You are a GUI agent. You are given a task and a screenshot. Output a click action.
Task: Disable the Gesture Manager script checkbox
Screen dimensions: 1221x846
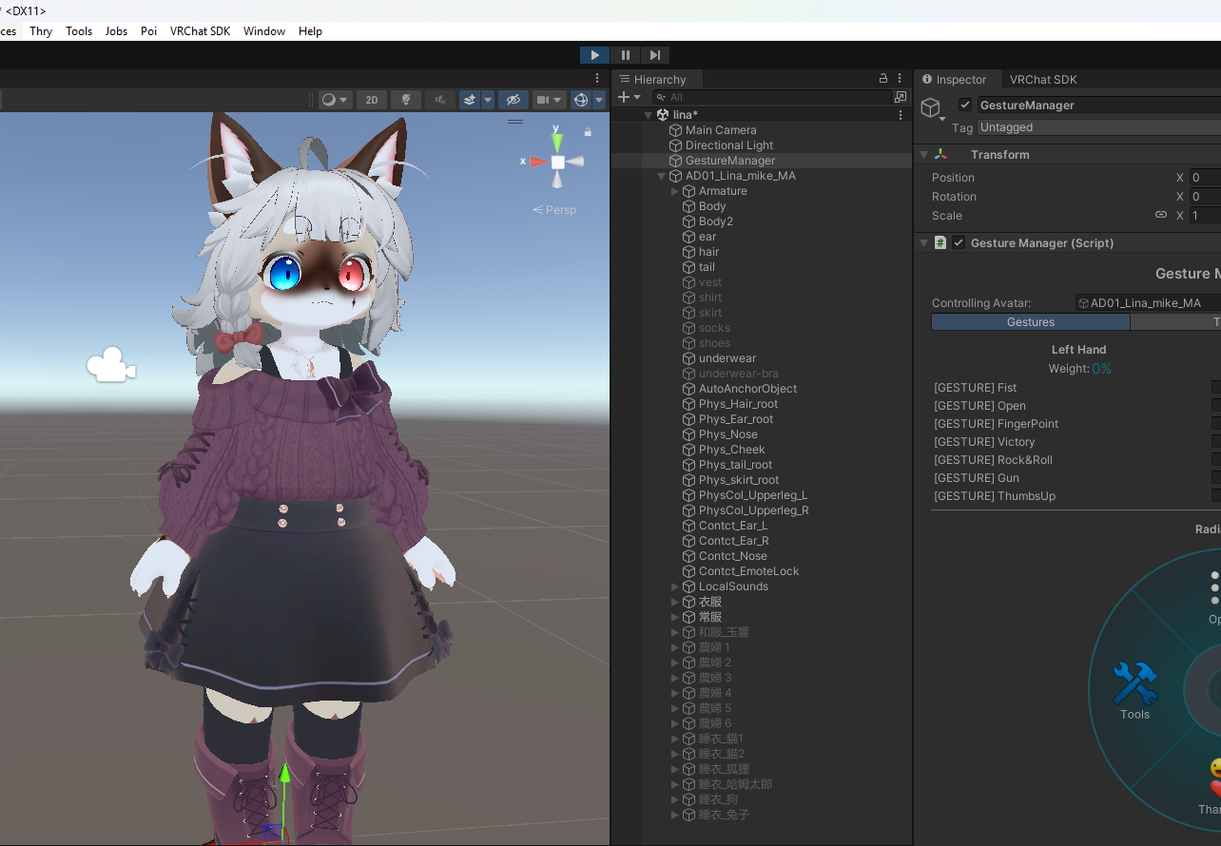click(x=959, y=243)
